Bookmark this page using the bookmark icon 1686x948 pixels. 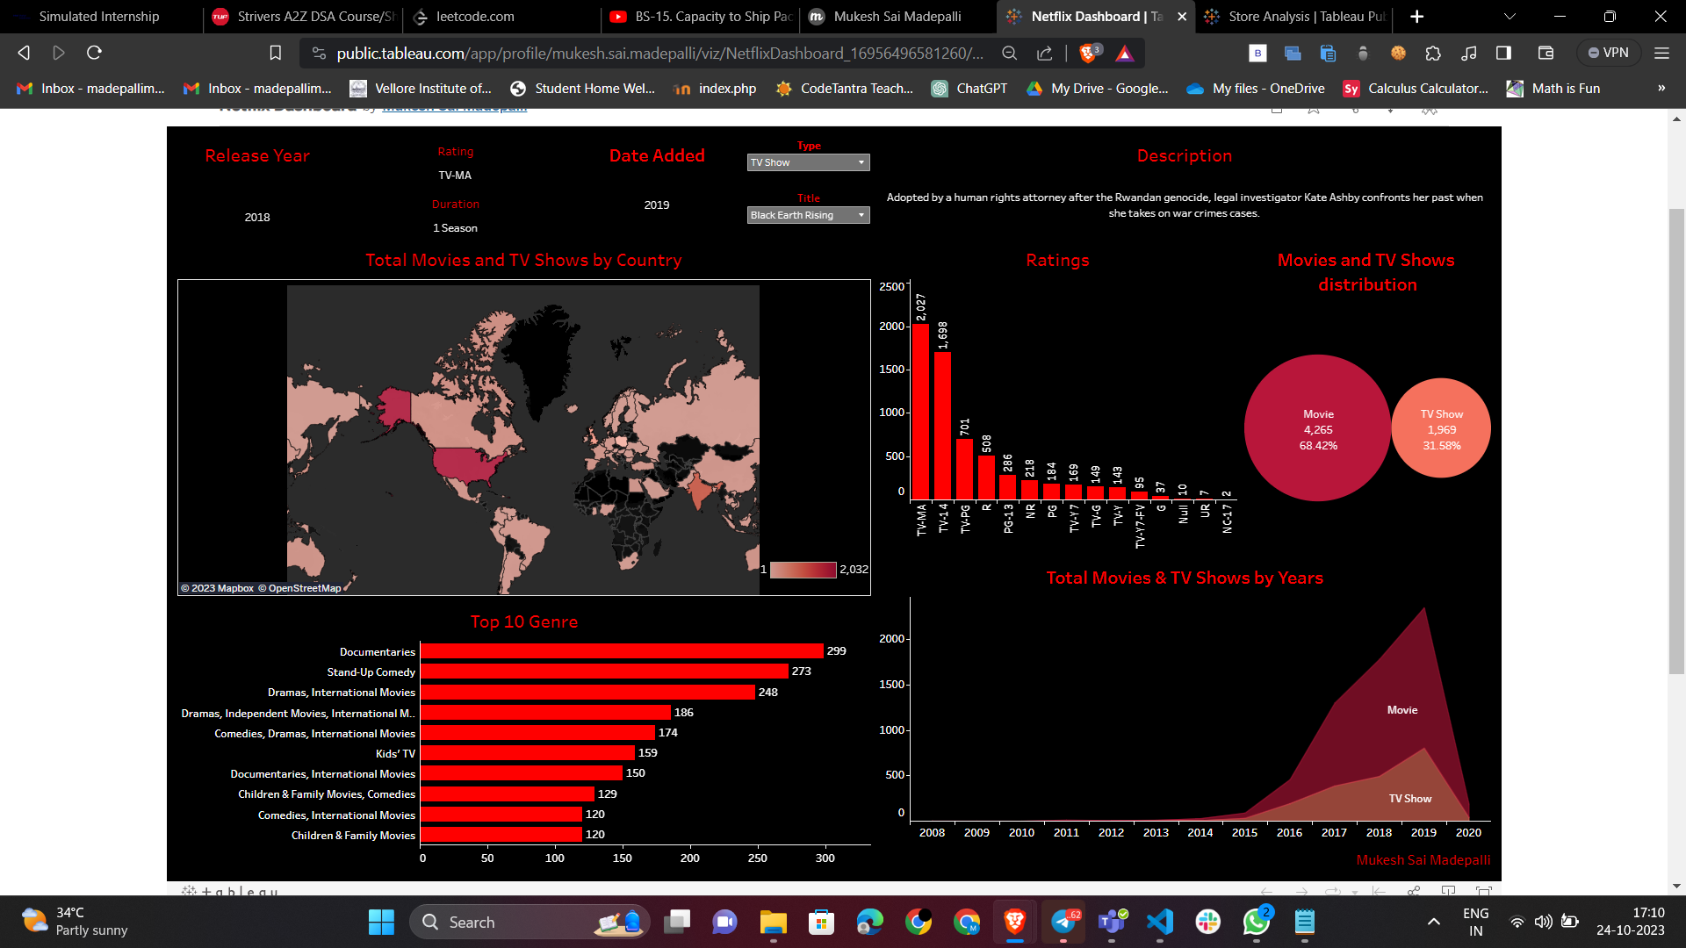[275, 54]
